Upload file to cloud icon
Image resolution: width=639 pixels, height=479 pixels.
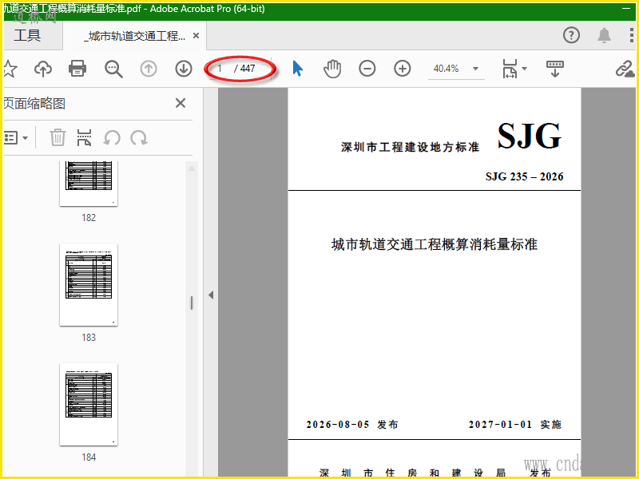[x=43, y=69]
